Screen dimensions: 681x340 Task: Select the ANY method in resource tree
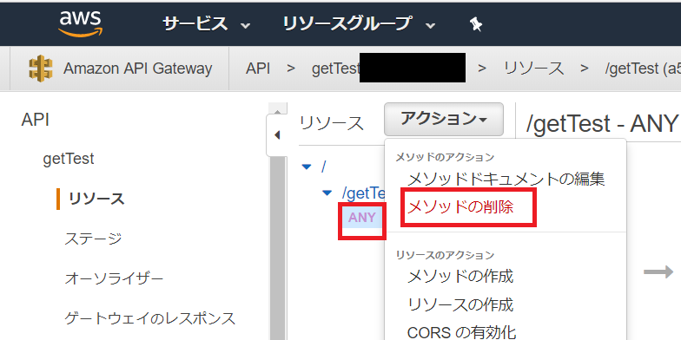pos(362,218)
